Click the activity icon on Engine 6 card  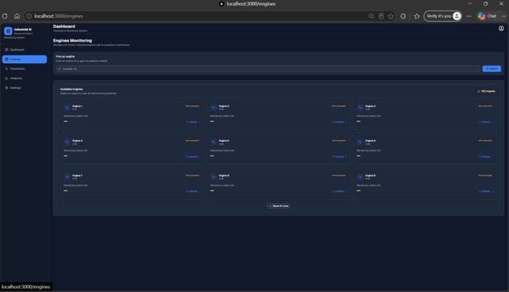click(360, 143)
